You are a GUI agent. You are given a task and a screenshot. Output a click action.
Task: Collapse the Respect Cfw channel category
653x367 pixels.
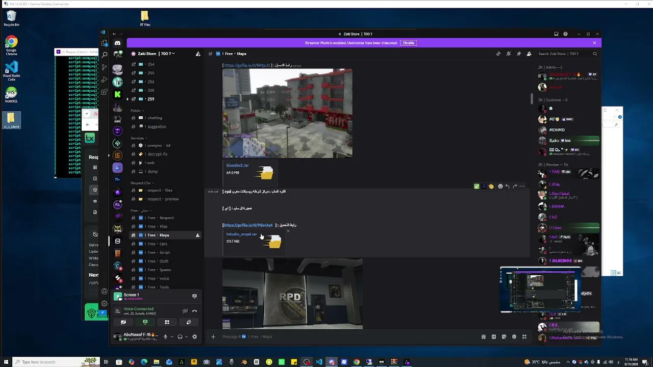[142, 183]
